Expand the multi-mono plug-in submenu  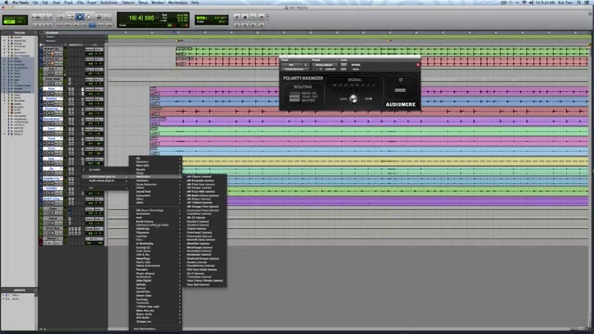point(105,180)
